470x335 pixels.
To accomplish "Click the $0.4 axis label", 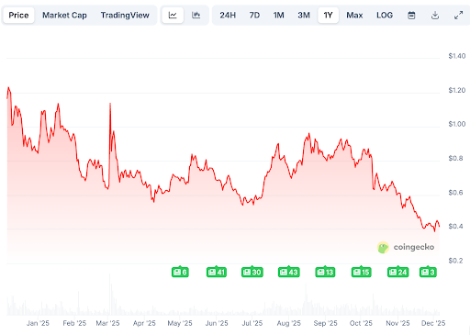I will click(455, 226).
